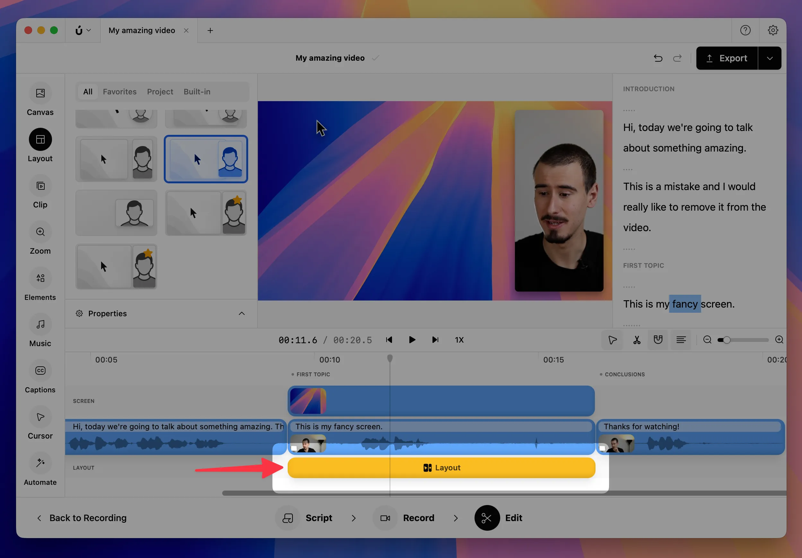Click the Export button
This screenshot has width=802, height=558.
[727, 58]
